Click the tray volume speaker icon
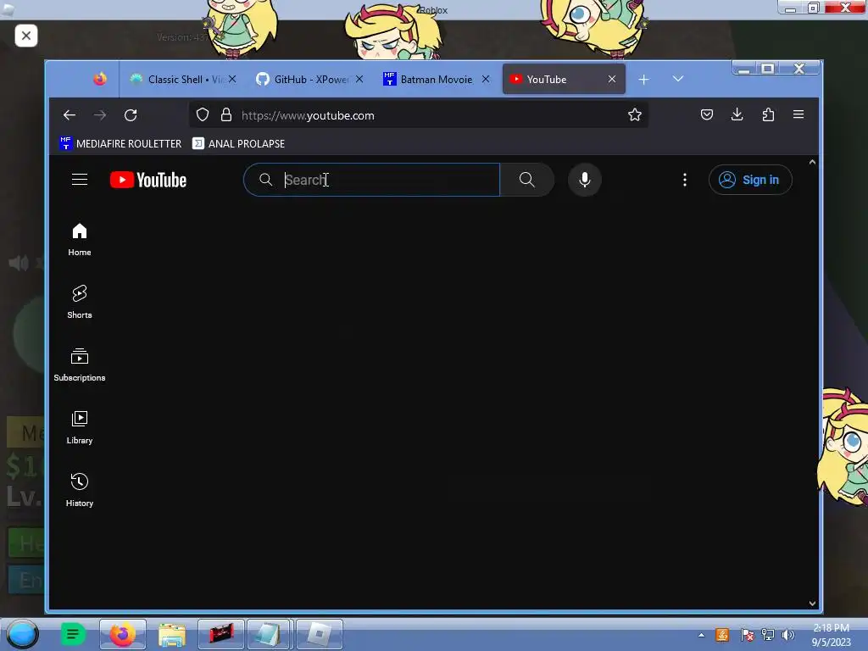Image resolution: width=868 pixels, height=651 pixels. (x=787, y=635)
